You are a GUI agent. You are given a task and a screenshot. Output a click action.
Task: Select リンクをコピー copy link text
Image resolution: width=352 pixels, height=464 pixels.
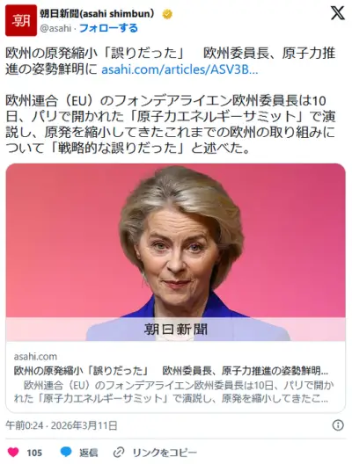(x=165, y=453)
